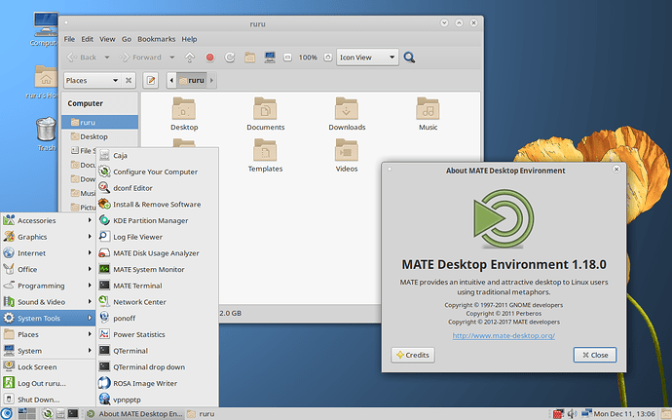Click the network tray icon
The height and width of the screenshot is (420, 672).
pyautogui.click(x=586, y=413)
